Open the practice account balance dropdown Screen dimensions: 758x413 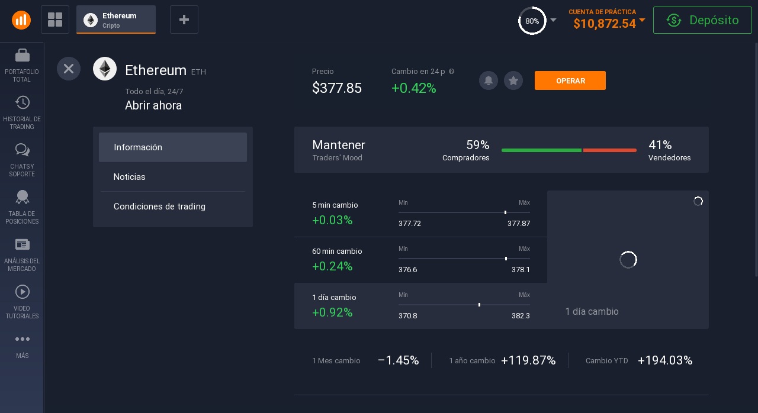point(642,20)
